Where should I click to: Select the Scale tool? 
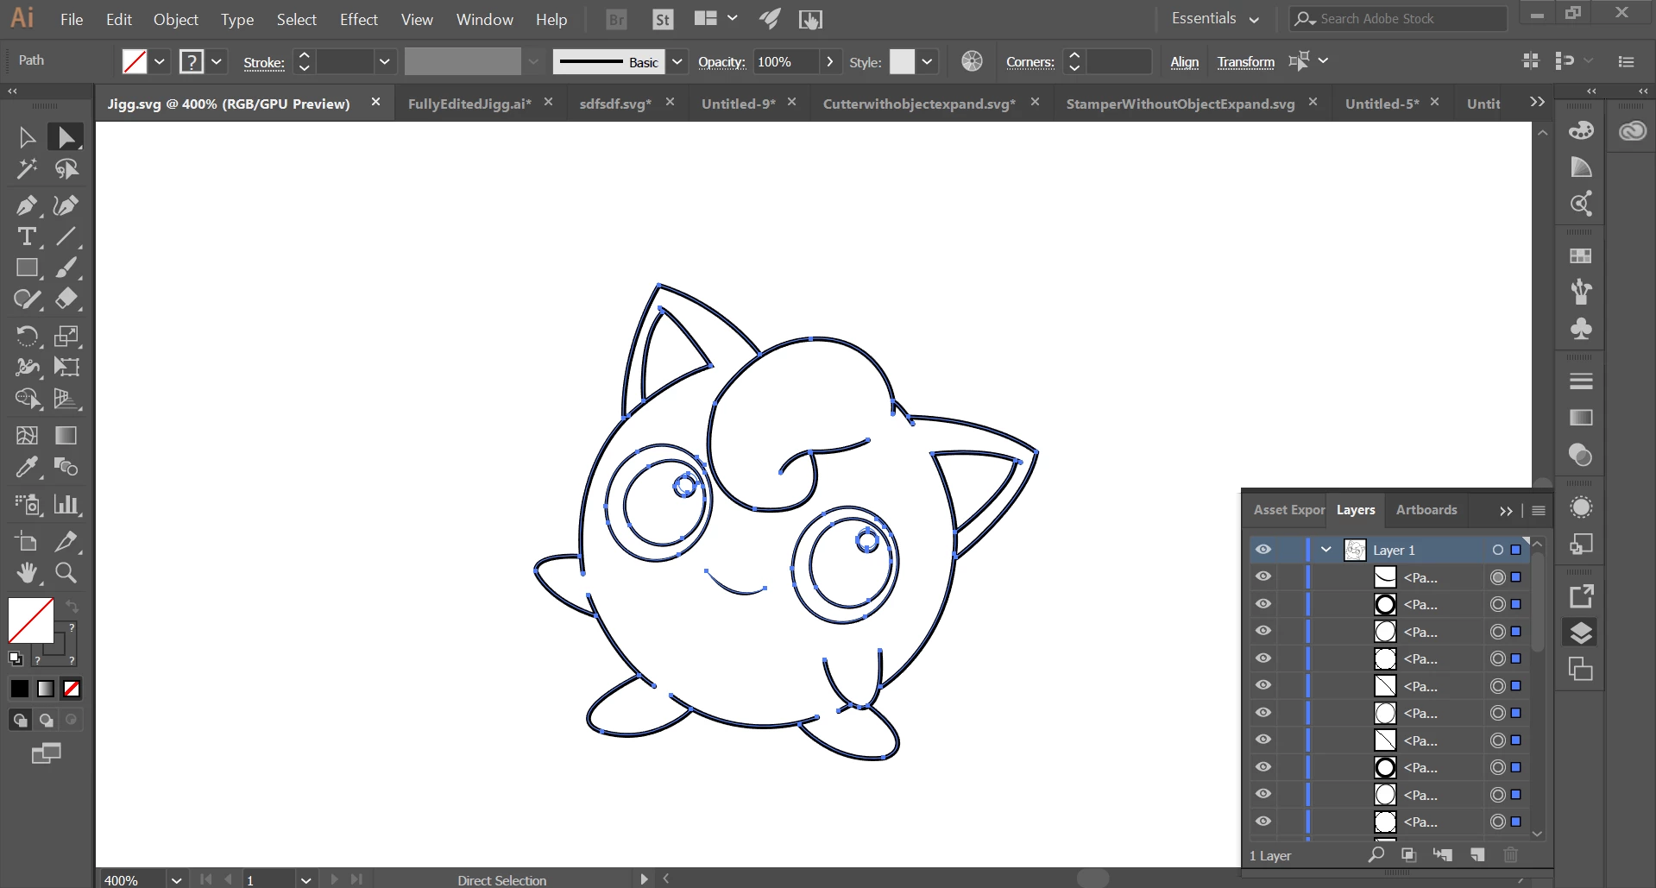point(66,336)
